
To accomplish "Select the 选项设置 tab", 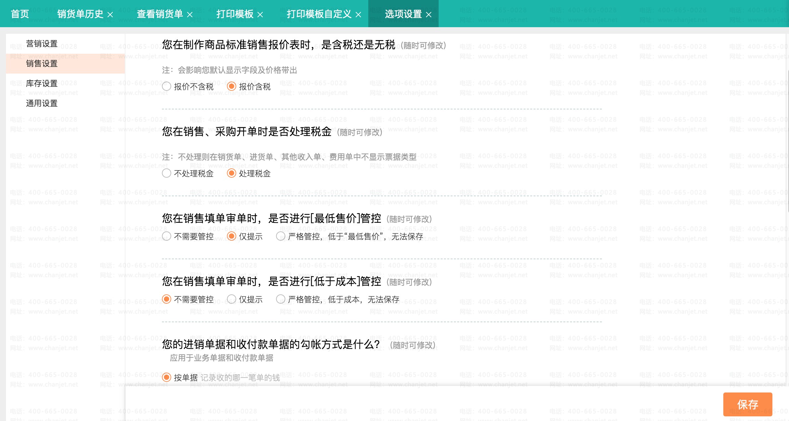I will tap(403, 14).
